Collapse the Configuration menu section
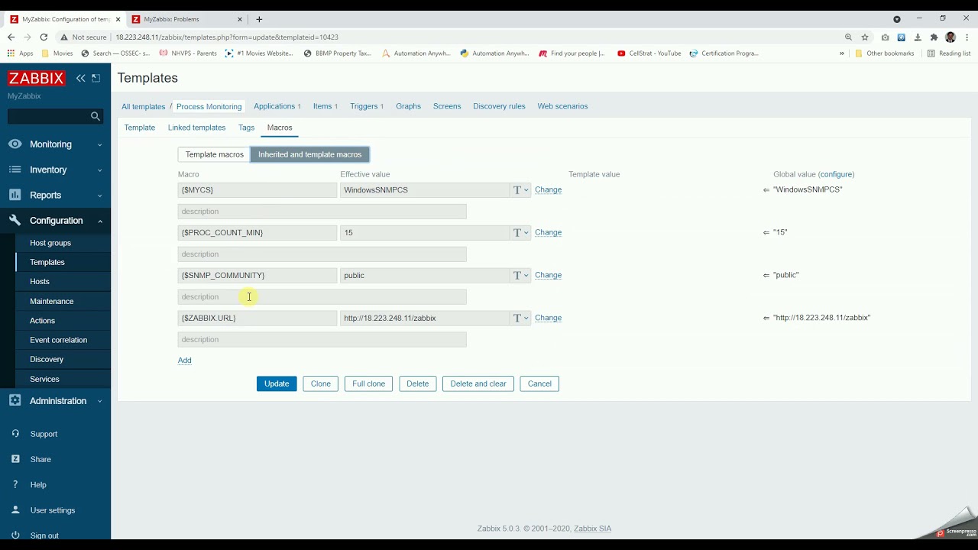978x550 pixels. (99, 222)
